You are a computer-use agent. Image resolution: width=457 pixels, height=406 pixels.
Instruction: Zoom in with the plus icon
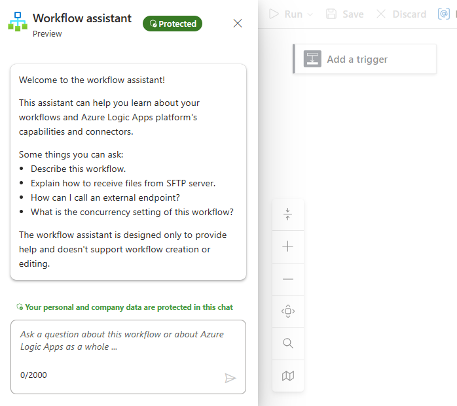[287, 246]
